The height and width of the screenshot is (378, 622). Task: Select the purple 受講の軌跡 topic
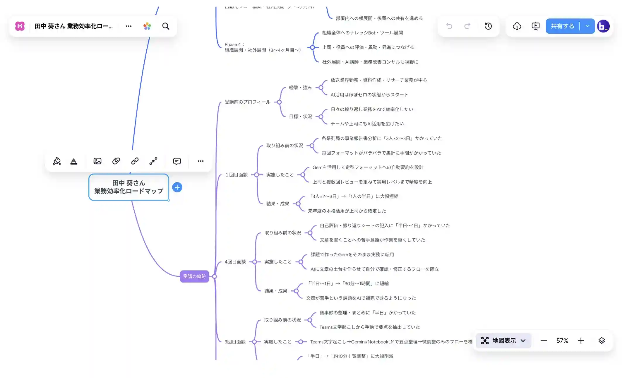(x=194, y=276)
